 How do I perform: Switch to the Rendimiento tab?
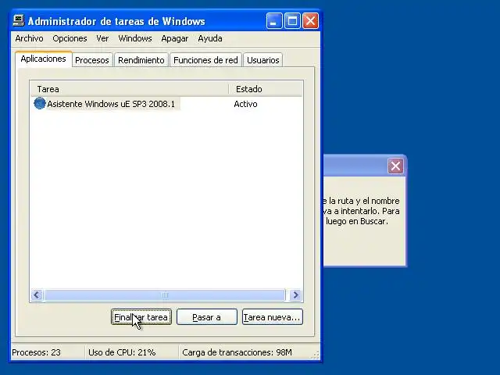(141, 60)
